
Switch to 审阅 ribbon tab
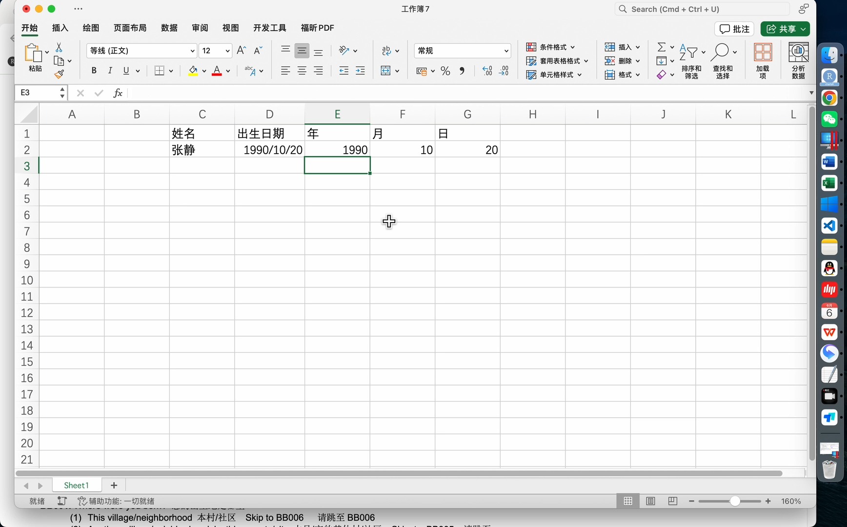point(200,28)
